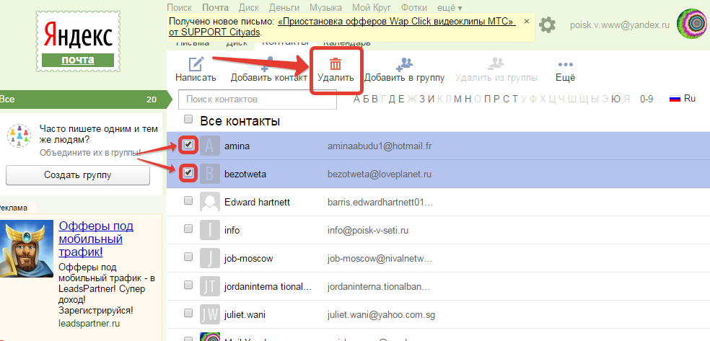Dismiss the new mail notification with x
Viewport: 710px width, 341px height.
[527, 22]
